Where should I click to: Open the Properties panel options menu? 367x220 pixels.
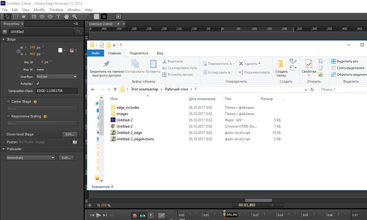click(76, 24)
